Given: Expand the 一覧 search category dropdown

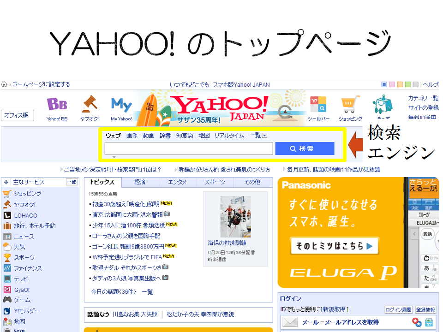Looking at the screenshot, I should click(x=264, y=136).
